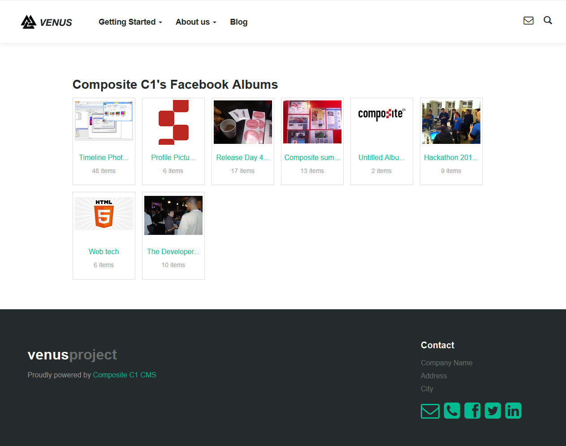This screenshot has width=566, height=446.
Task: Open the Timeline Photos album link
Action: [104, 157]
